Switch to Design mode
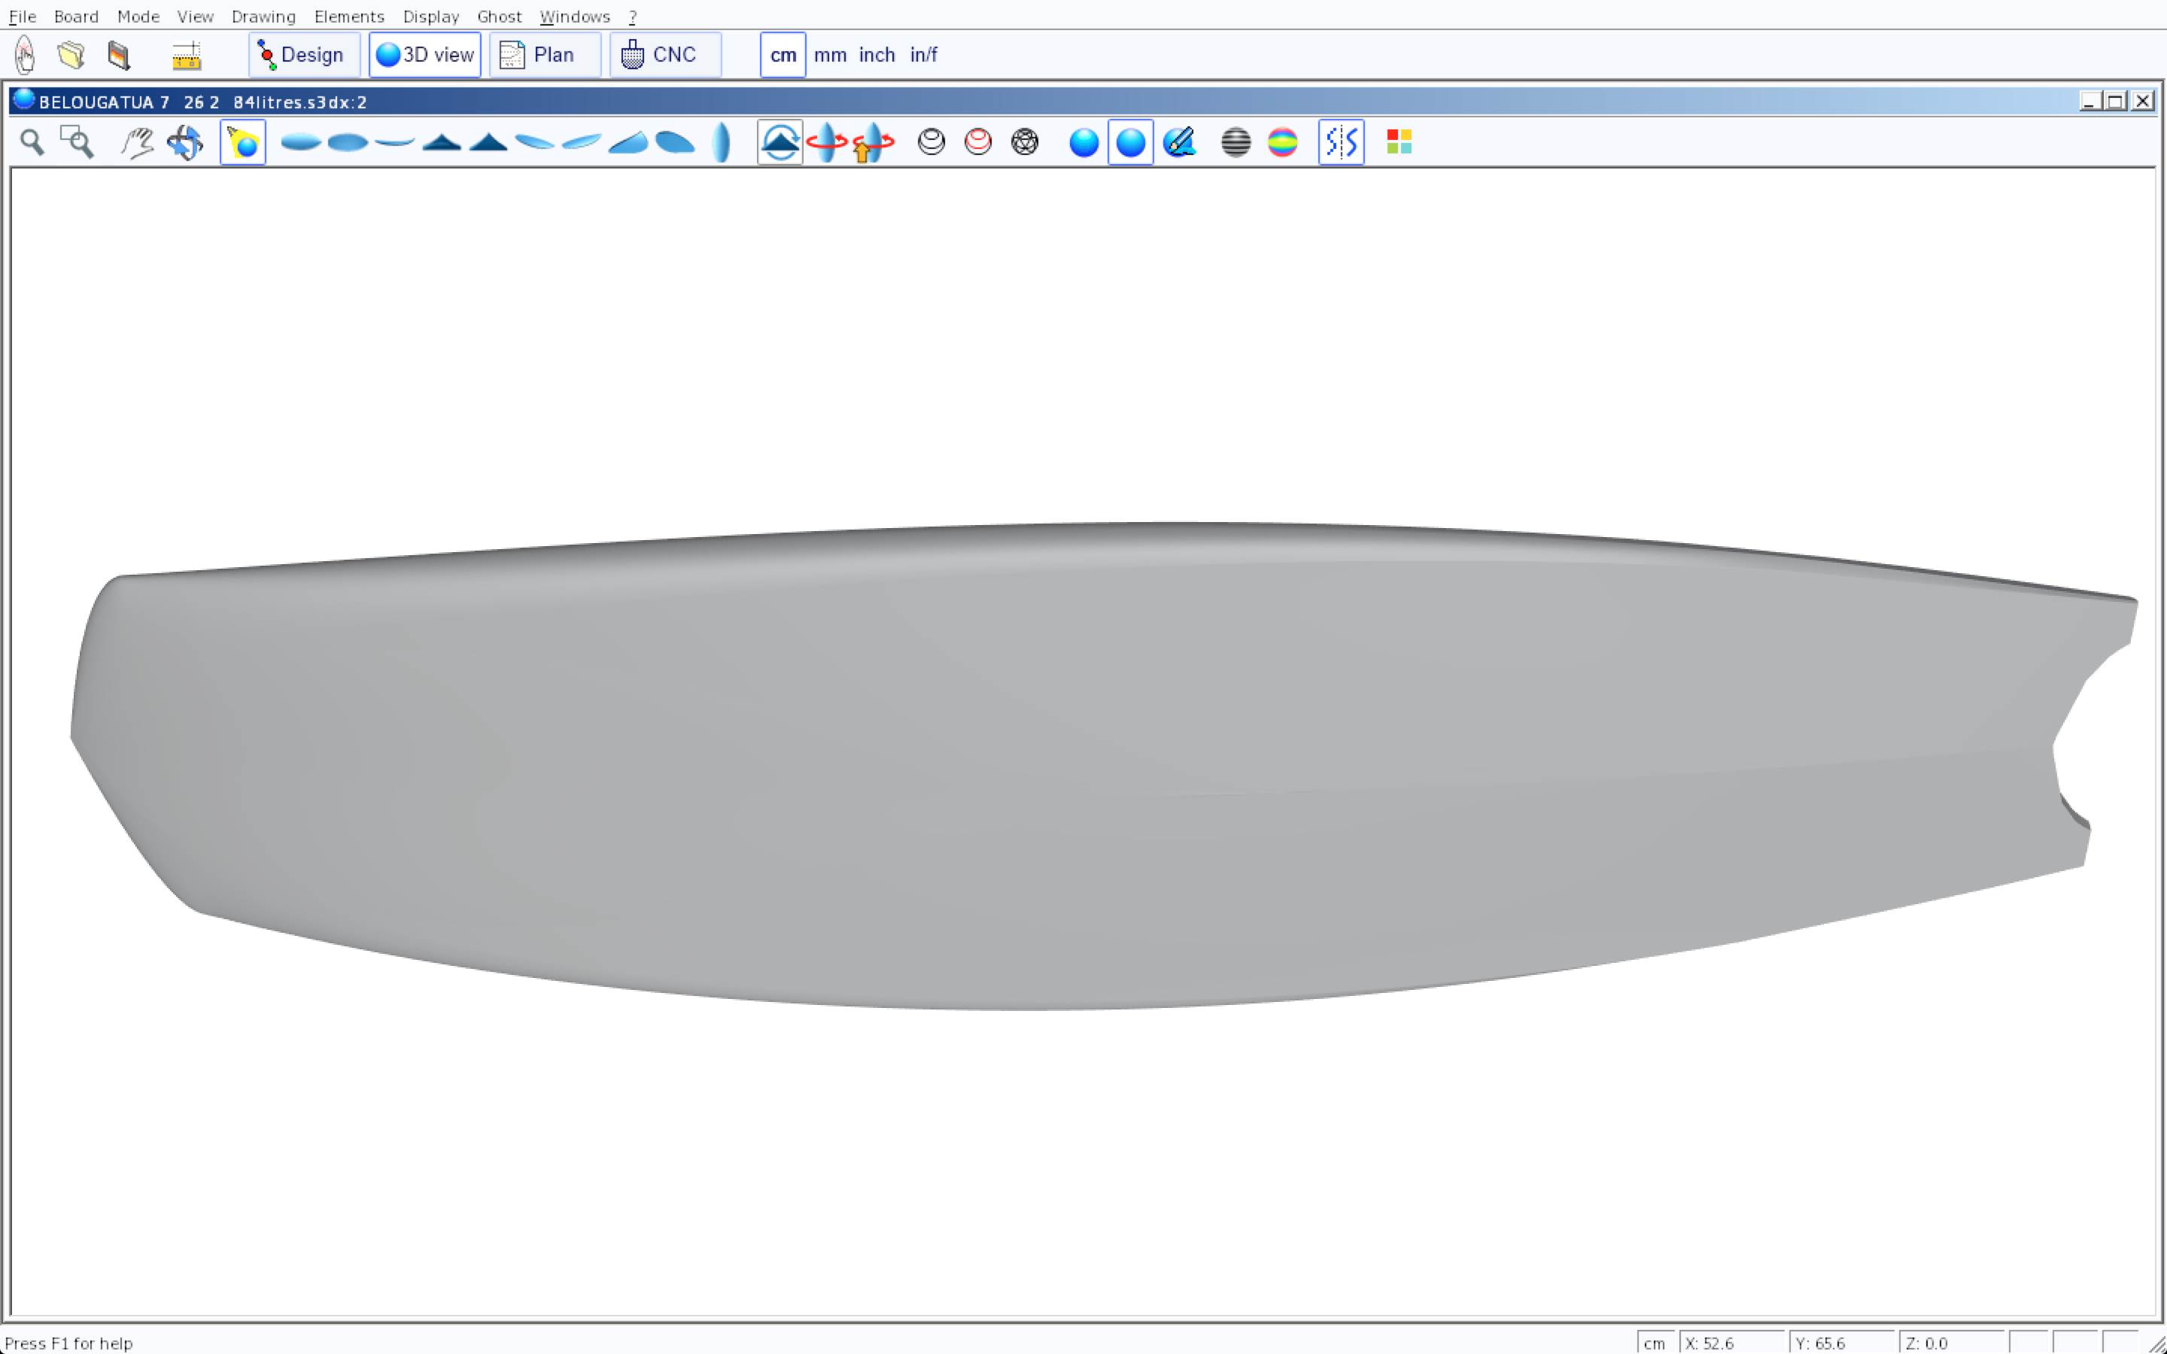 (x=303, y=55)
